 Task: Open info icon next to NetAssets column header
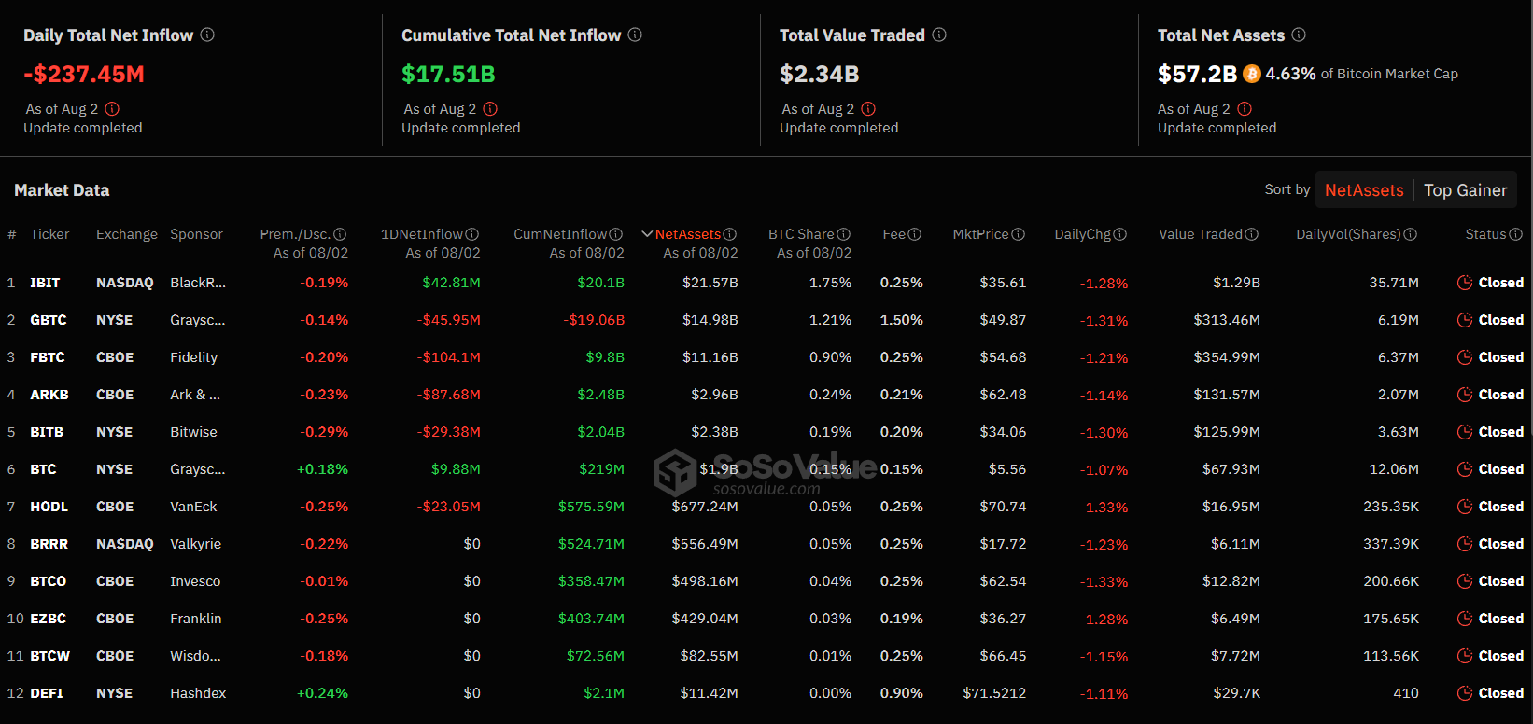click(730, 234)
